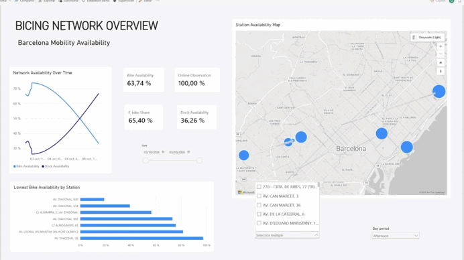Select the rightmost station bubble near Sant Martí
464x260 pixels.
click(x=439, y=91)
